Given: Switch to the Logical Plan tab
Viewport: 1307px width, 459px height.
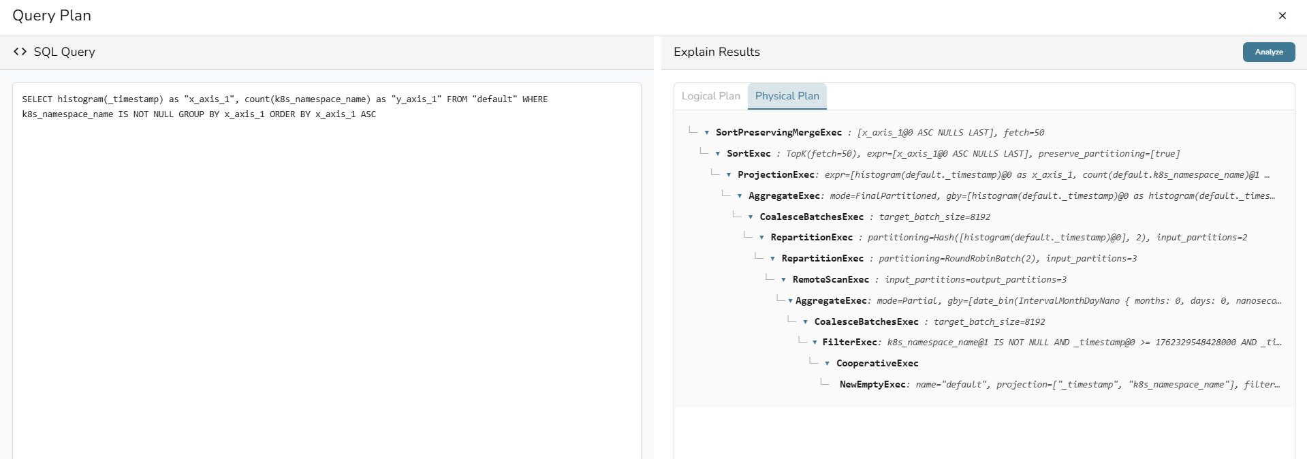Looking at the screenshot, I should point(710,96).
